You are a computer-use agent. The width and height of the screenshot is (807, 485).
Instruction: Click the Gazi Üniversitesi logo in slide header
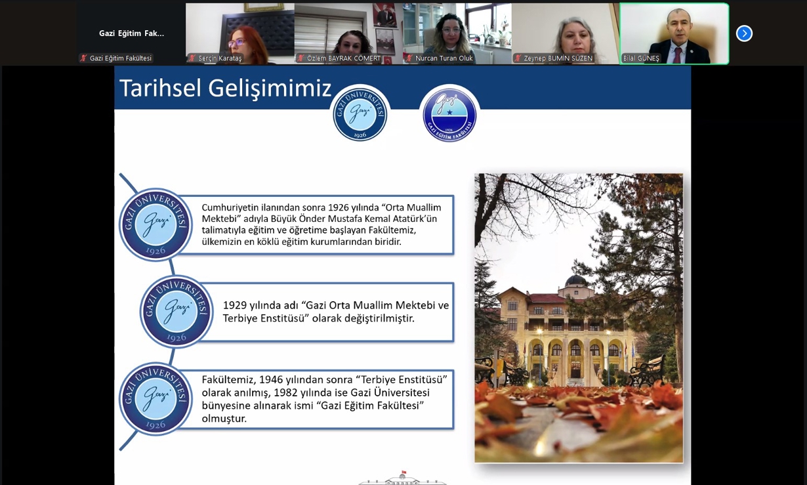(360, 114)
